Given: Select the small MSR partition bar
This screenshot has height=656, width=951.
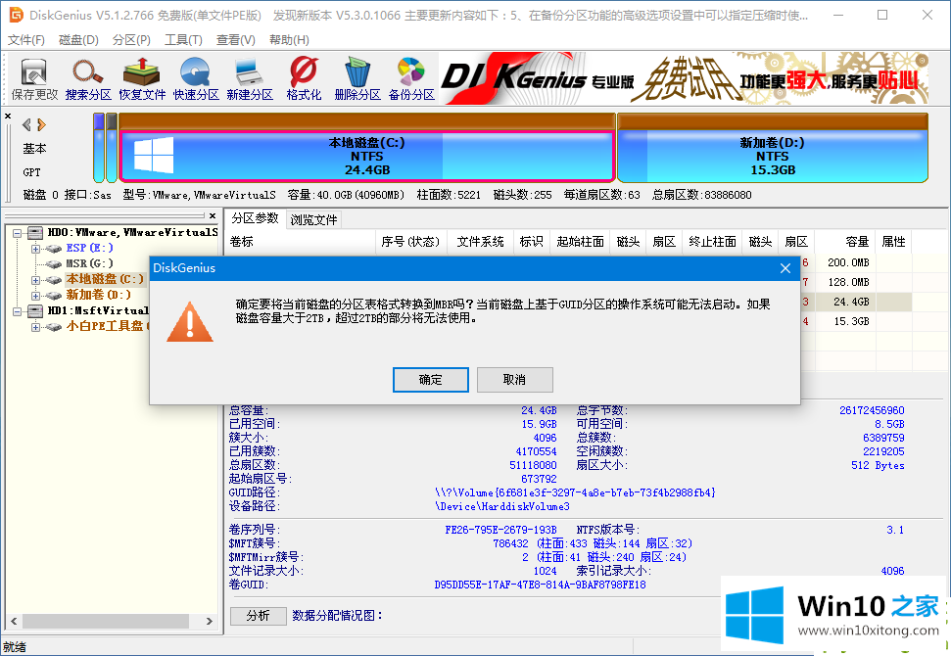Looking at the screenshot, I should coord(112,147).
